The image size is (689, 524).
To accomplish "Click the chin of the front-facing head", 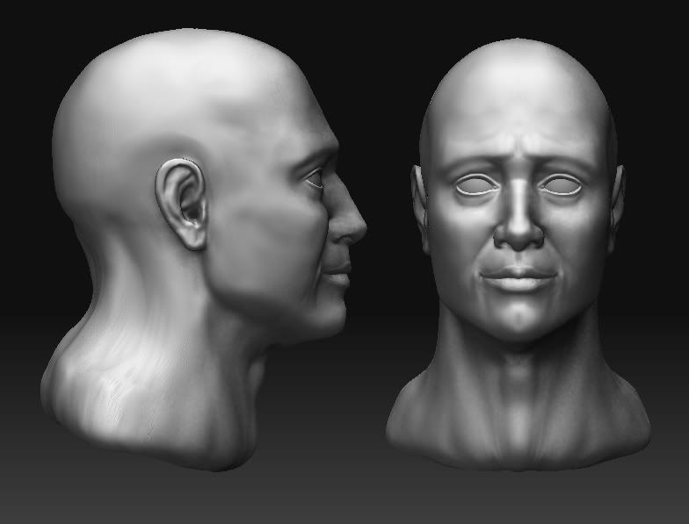I will [x=519, y=320].
